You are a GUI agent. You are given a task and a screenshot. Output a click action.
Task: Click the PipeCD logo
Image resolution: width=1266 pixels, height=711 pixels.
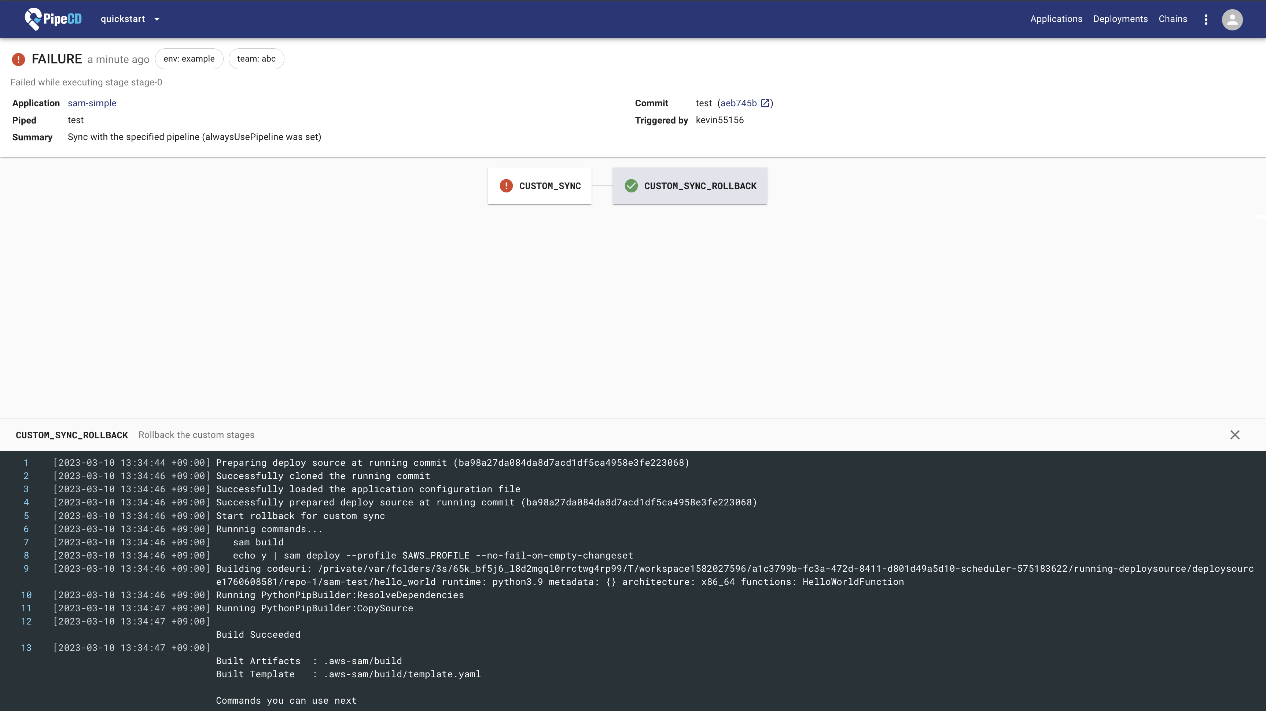[x=53, y=19]
